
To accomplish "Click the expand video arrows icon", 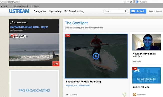I will click(x=12, y=23).
